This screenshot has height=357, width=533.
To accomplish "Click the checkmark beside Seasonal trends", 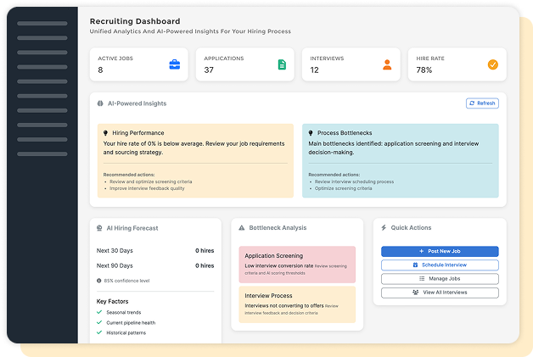I will (x=99, y=312).
